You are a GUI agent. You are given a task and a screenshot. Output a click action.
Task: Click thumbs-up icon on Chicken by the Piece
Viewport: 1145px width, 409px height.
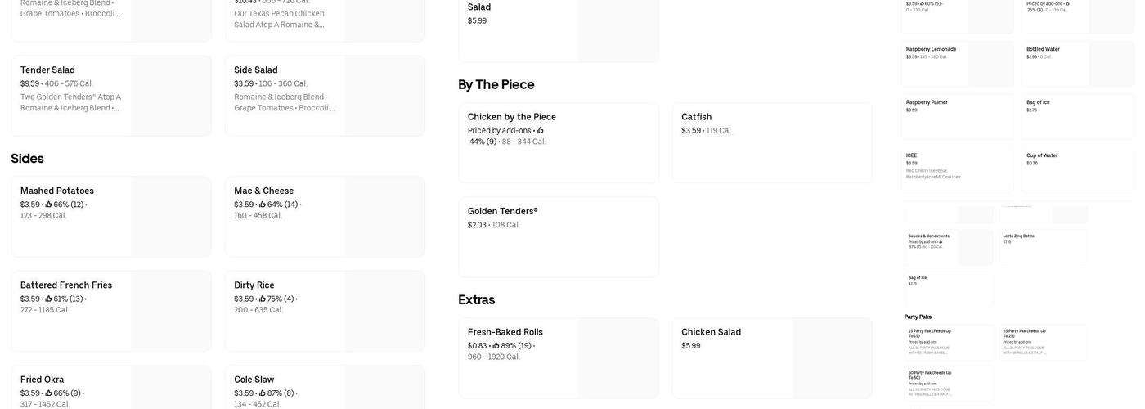tap(540, 131)
